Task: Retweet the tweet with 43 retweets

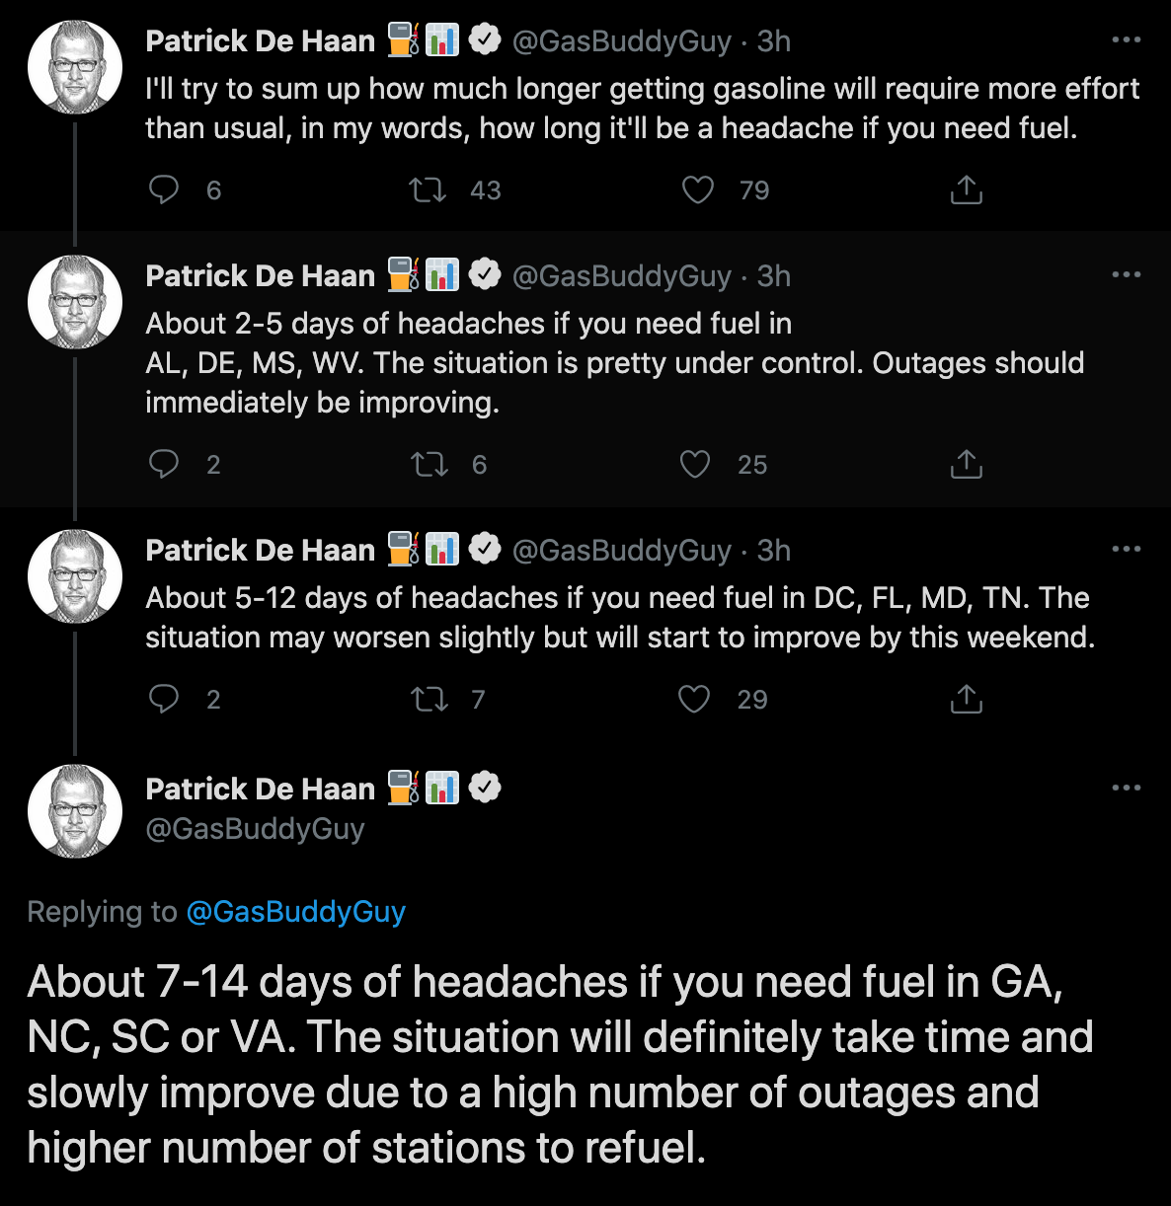Action: tap(429, 189)
